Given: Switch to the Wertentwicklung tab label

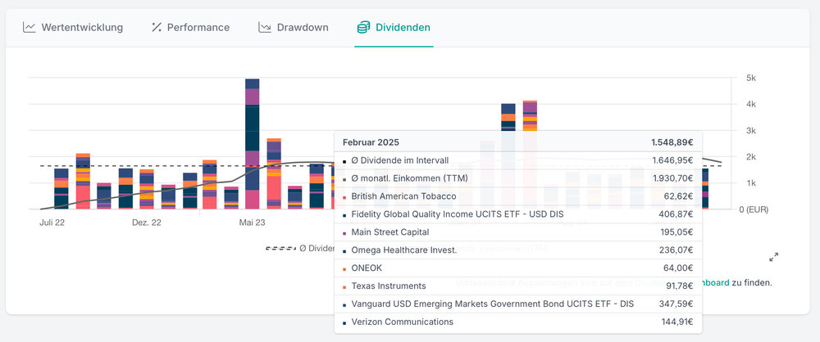Looking at the screenshot, I should (82, 28).
